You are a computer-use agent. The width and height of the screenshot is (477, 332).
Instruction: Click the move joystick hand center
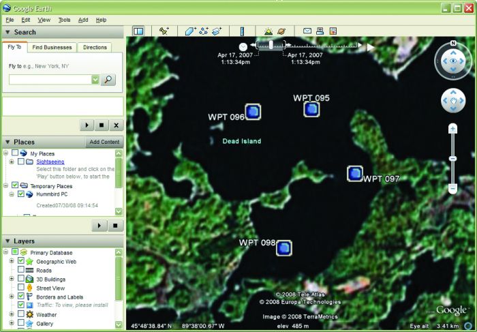click(x=453, y=101)
